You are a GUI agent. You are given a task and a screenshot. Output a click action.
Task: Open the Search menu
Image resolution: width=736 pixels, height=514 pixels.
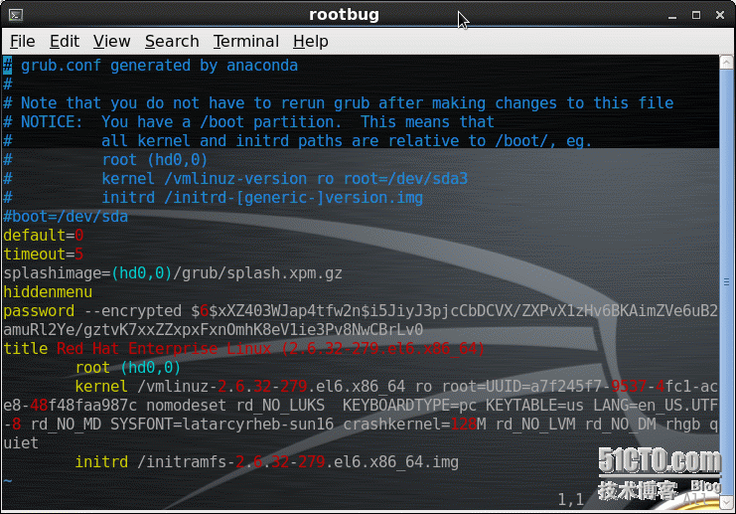click(x=172, y=41)
